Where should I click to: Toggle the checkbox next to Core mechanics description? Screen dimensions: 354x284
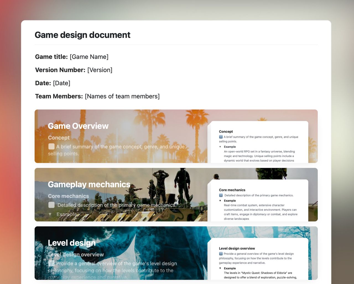(x=51, y=205)
